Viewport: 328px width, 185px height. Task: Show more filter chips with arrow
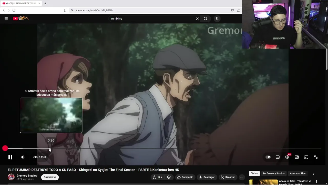click(x=314, y=174)
